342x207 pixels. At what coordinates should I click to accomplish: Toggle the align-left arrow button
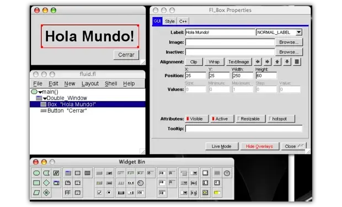point(258,62)
